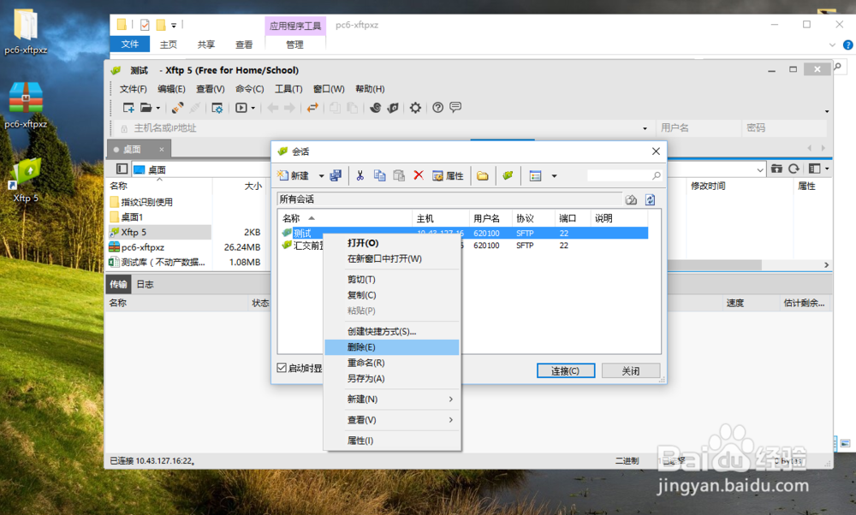The width and height of the screenshot is (856, 515).
Task: Click the Open folder icon in Xftp toolbar
Action: click(x=146, y=108)
